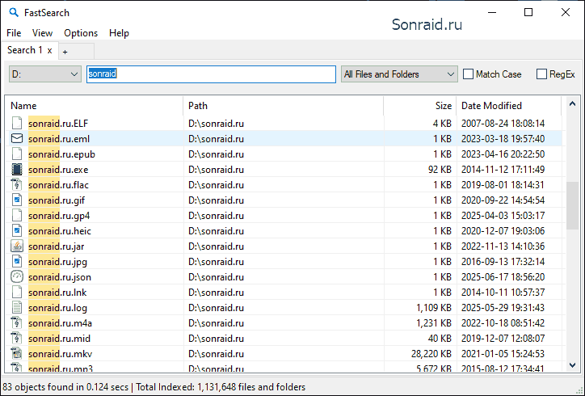Click the 1,109 KB size cell
585x396 pixels.
[434, 308]
